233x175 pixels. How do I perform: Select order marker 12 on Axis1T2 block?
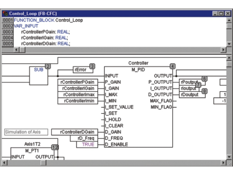(x=55, y=147)
